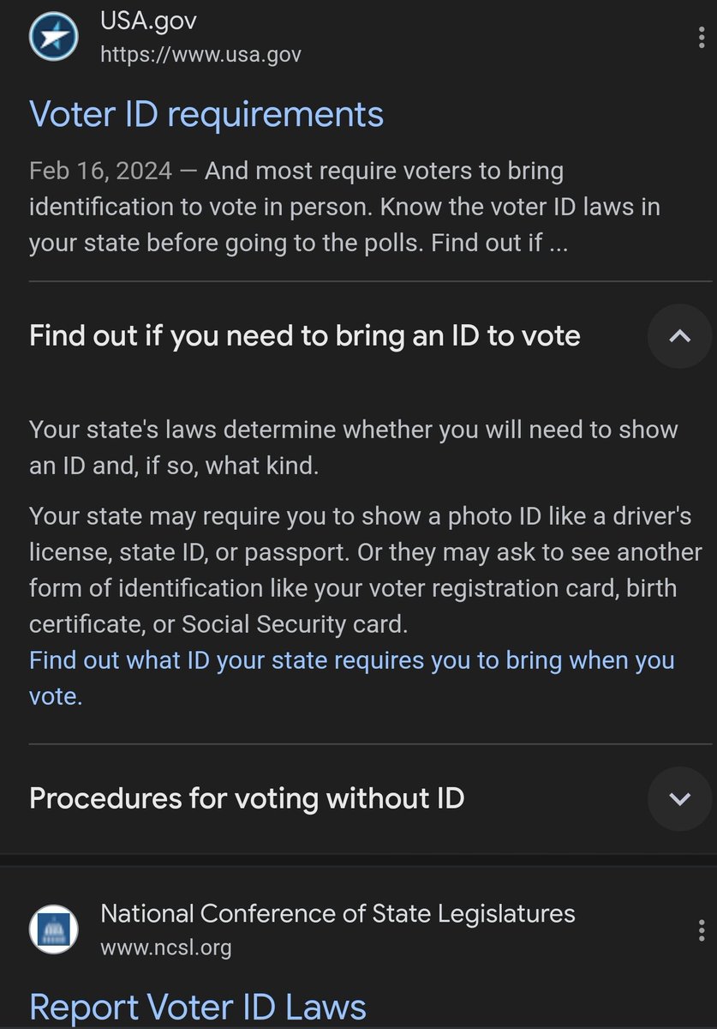Viewport: 717px width, 1029px height.
Task: Open three-dot menu for USA.gov result
Action: click(702, 37)
